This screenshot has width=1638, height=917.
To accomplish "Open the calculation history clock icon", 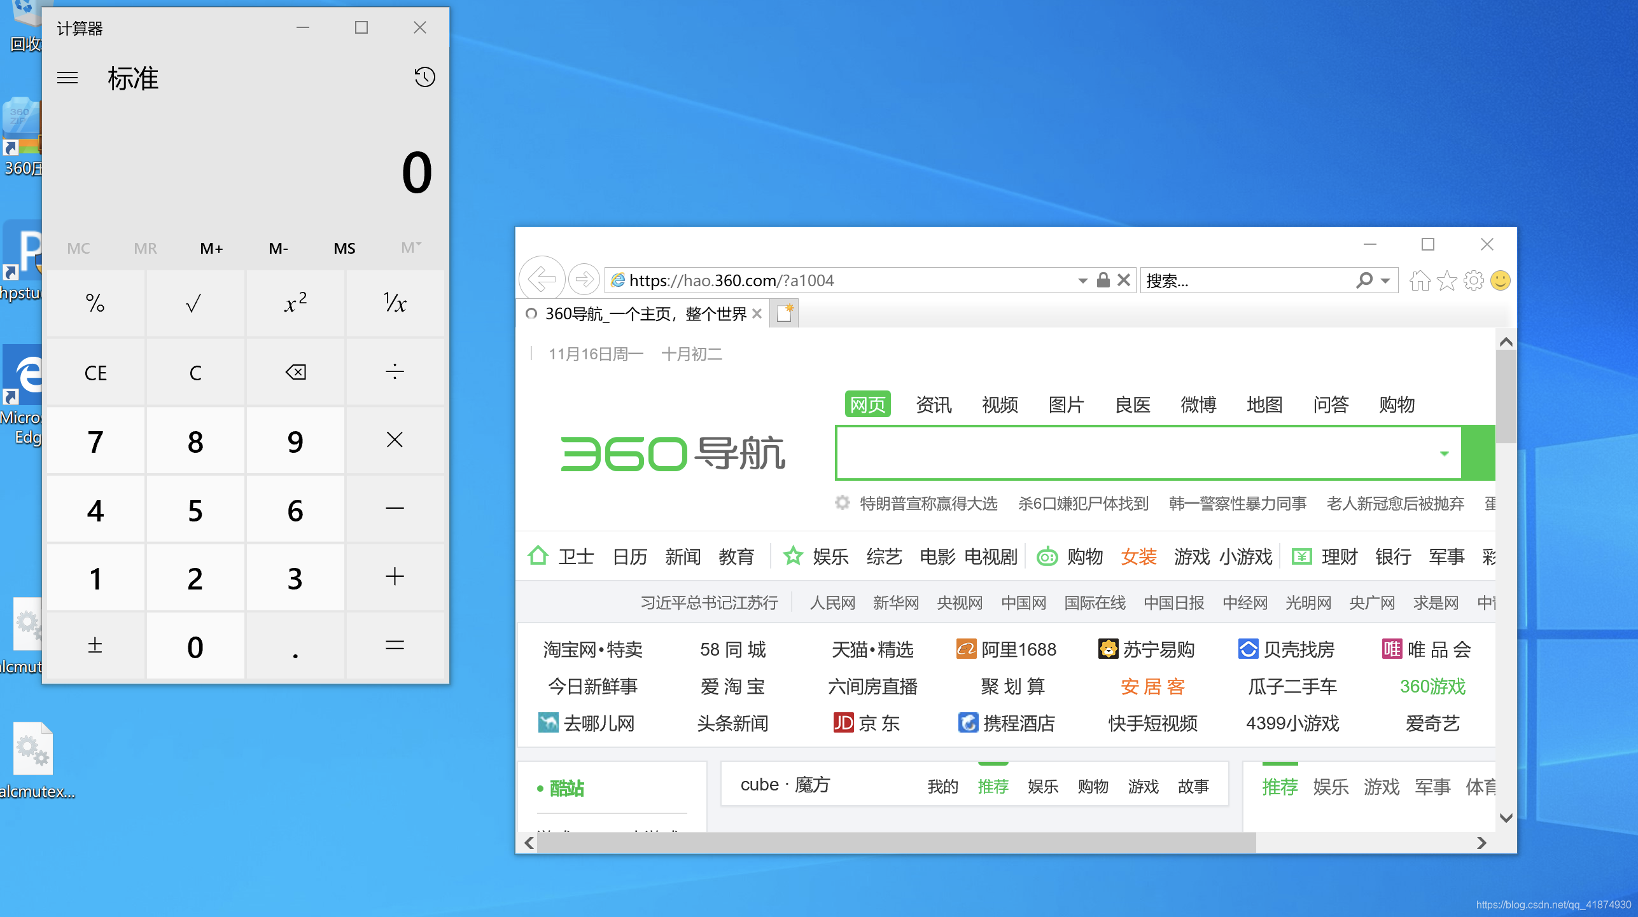I will (x=424, y=77).
